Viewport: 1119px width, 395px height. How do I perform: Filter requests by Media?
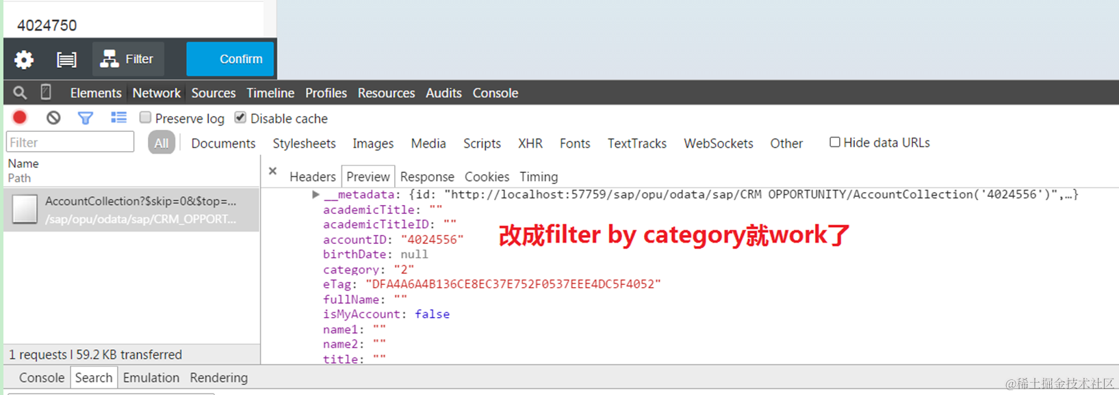[x=428, y=144]
